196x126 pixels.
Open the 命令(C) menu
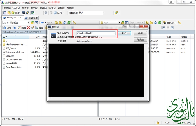(x=35, y=8)
